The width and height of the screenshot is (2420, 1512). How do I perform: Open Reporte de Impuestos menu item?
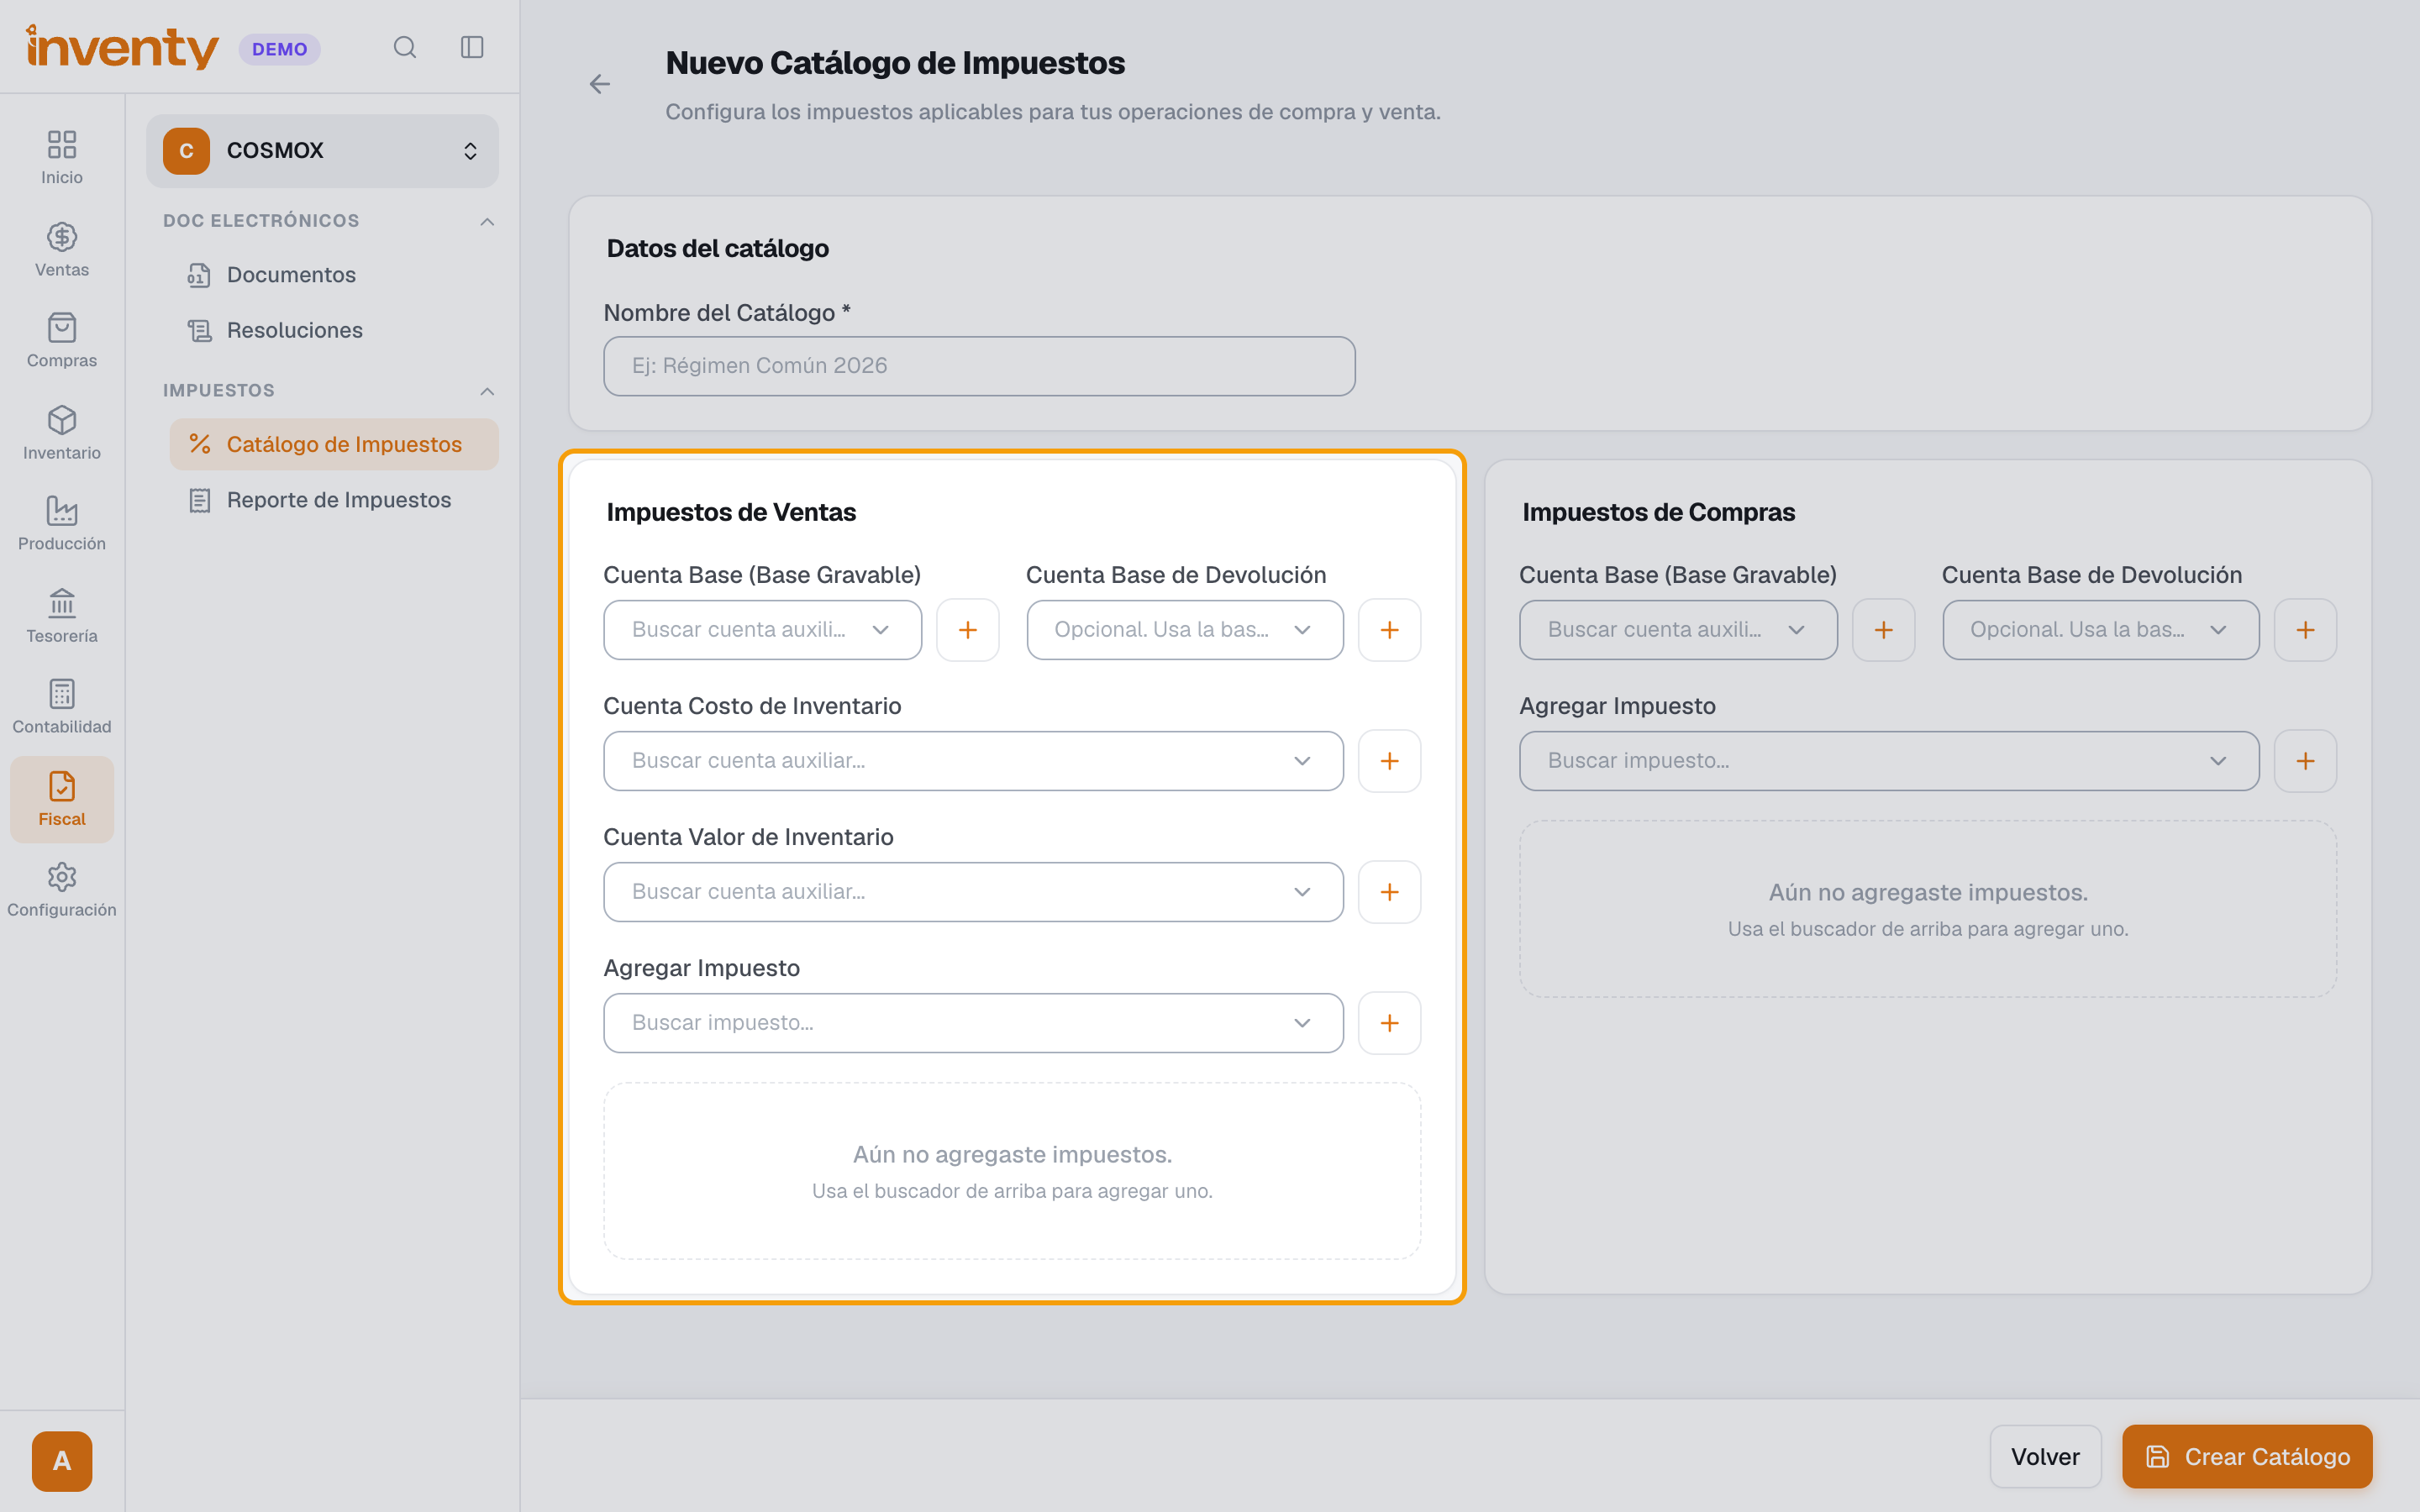coord(334,500)
